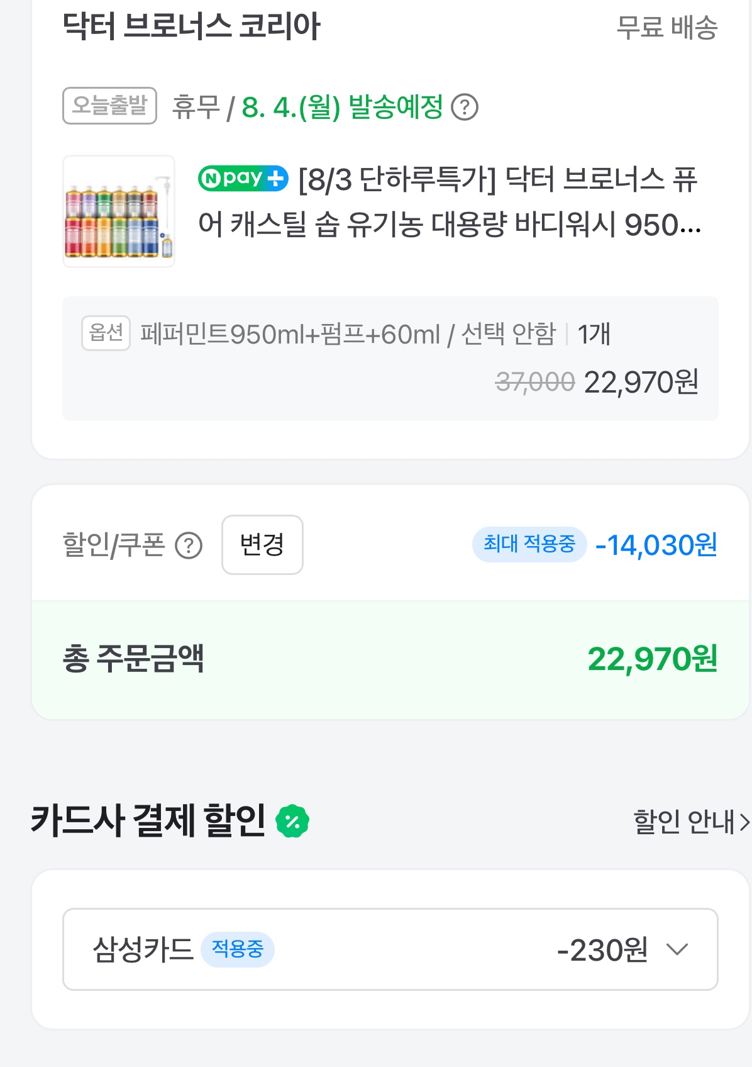Click the 변경 button for coupons

pyautogui.click(x=262, y=545)
